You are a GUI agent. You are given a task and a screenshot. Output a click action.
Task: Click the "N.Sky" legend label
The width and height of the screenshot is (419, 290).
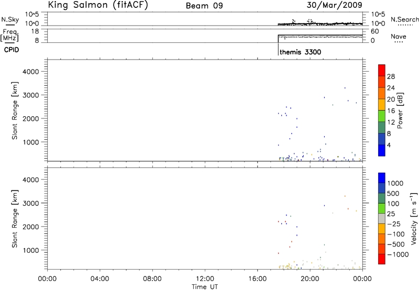10,19
